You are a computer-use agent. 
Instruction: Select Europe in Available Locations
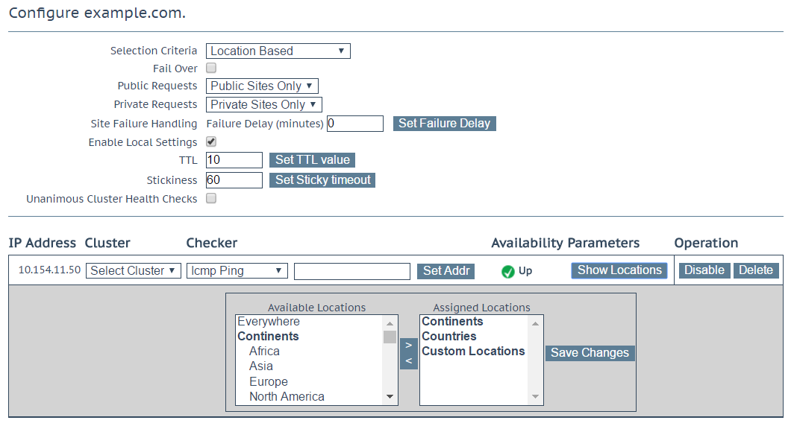pyautogui.click(x=269, y=381)
